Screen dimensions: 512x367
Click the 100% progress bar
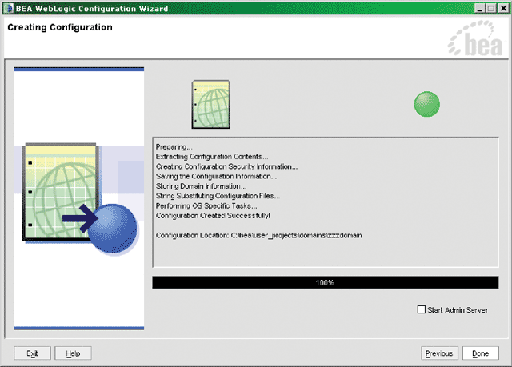tap(324, 282)
